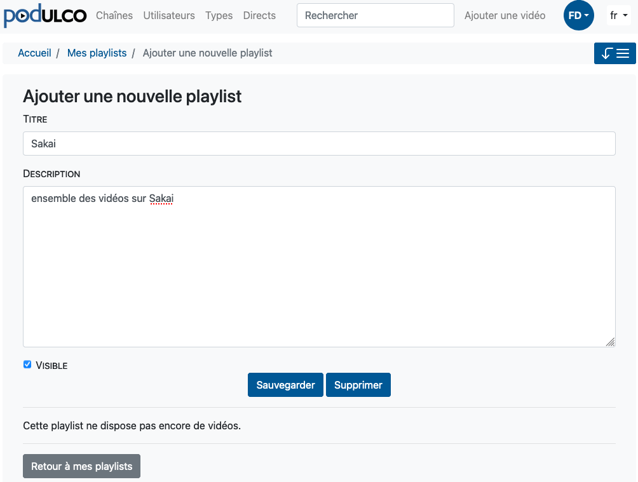Grab the Description textarea resize handle
This screenshot has width=638, height=482.
pyautogui.click(x=610, y=342)
